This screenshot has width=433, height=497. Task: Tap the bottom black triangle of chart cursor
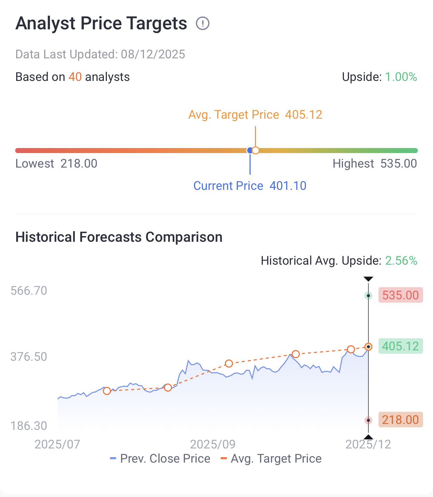click(x=368, y=437)
